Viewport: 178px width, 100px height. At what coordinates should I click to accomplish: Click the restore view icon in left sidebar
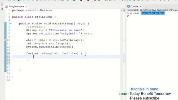[2, 5]
